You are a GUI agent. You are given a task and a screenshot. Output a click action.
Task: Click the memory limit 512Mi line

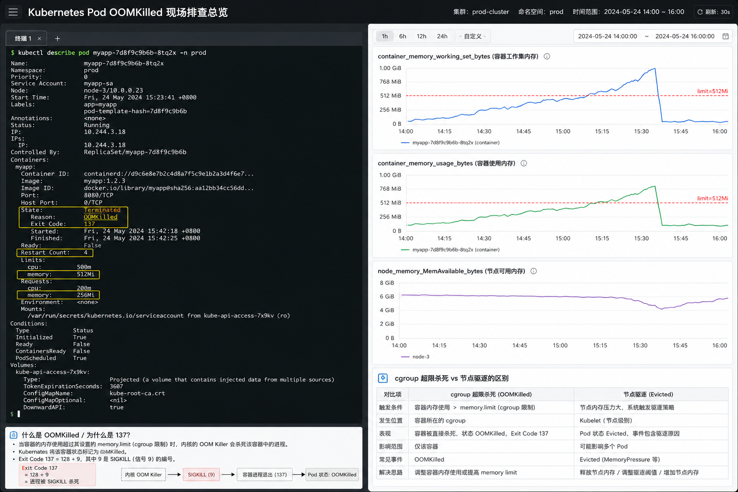pyautogui.click(x=58, y=274)
